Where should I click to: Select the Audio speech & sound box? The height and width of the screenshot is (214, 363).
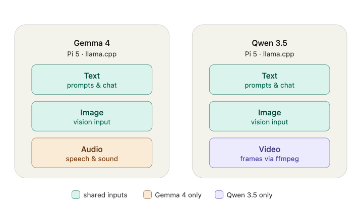[92, 153]
